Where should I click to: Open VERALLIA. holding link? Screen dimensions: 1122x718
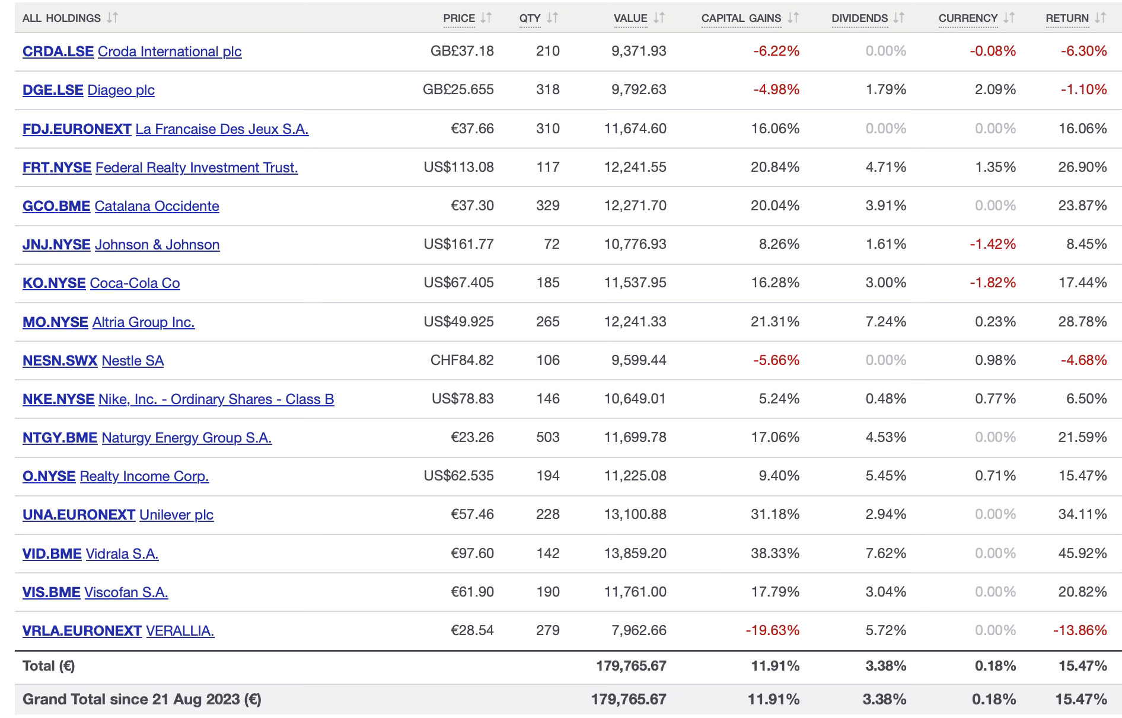point(180,631)
